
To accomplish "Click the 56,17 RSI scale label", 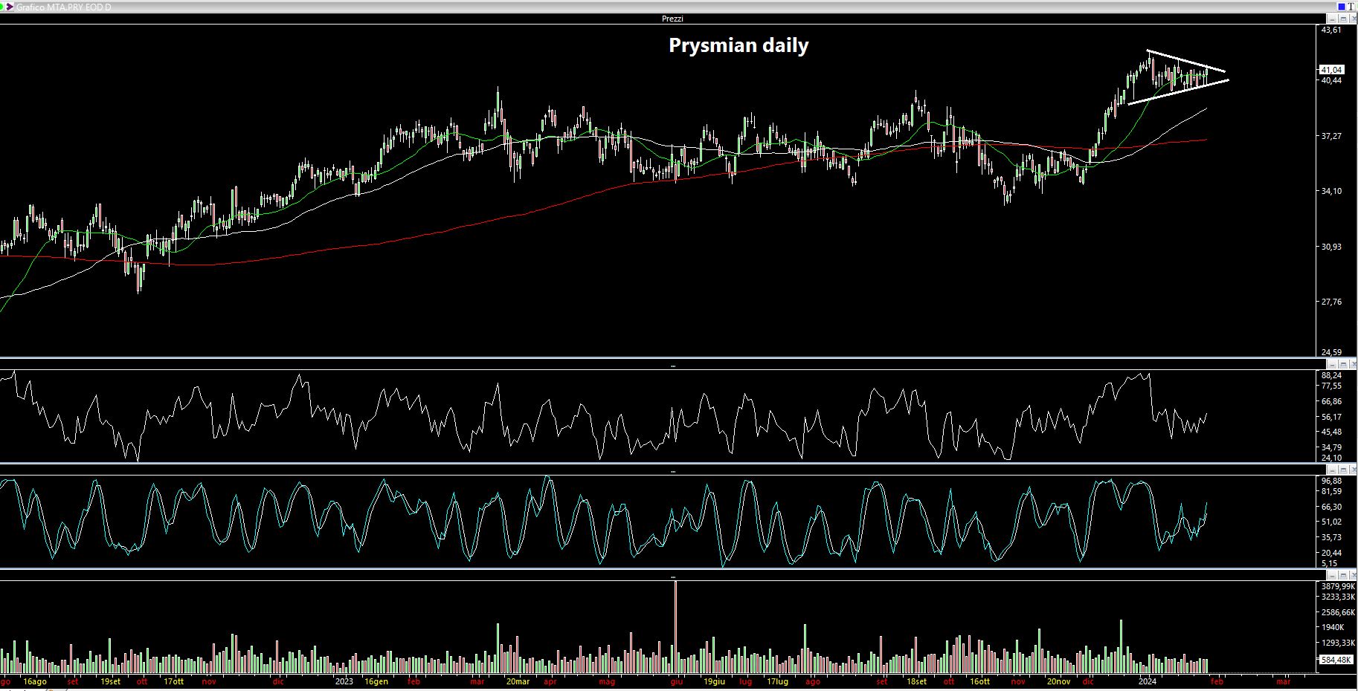I will coord(1331,417).
